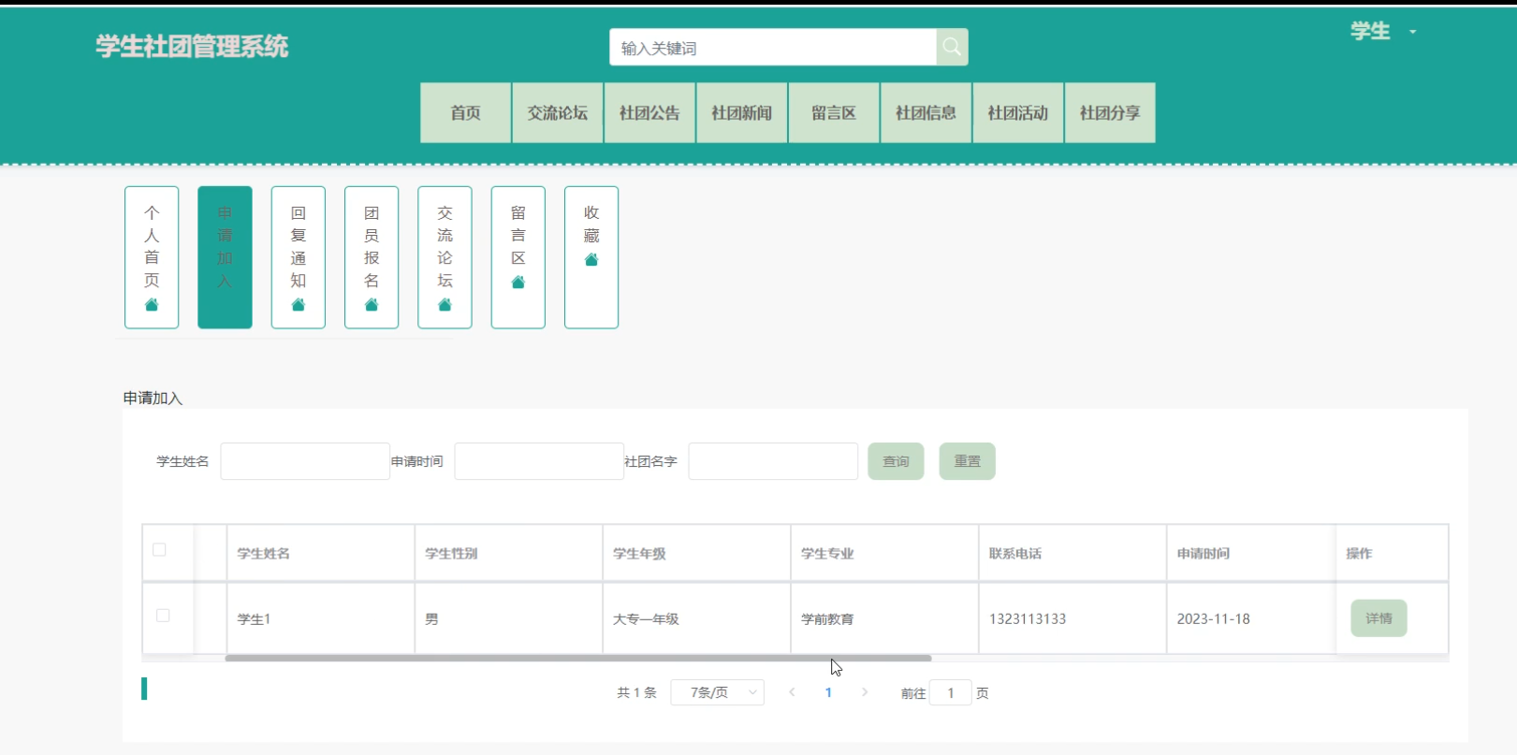Click home icon in 个人首页 card
Viewport: 1517px width, 755px height.
(x=152, y=305)
